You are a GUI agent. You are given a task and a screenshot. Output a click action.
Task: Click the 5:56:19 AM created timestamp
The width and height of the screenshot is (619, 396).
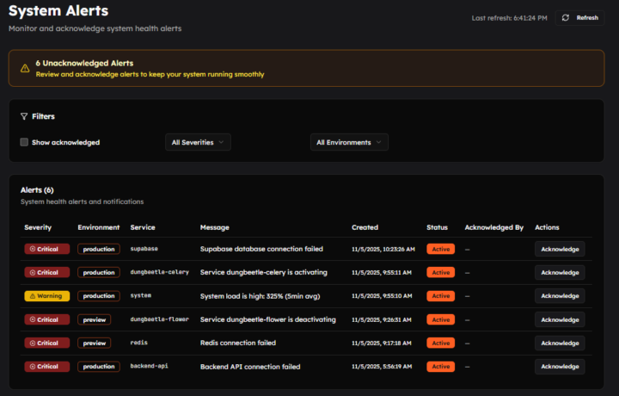tap(382, 367)
